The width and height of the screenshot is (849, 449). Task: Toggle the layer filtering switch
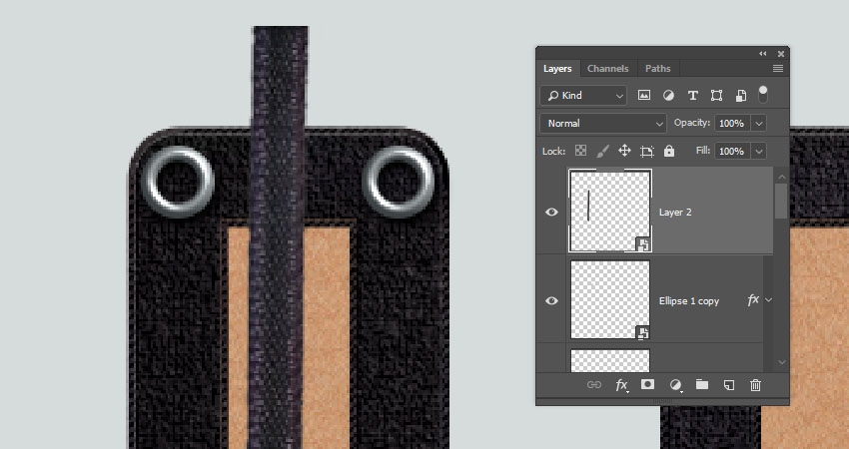(763, 94)
